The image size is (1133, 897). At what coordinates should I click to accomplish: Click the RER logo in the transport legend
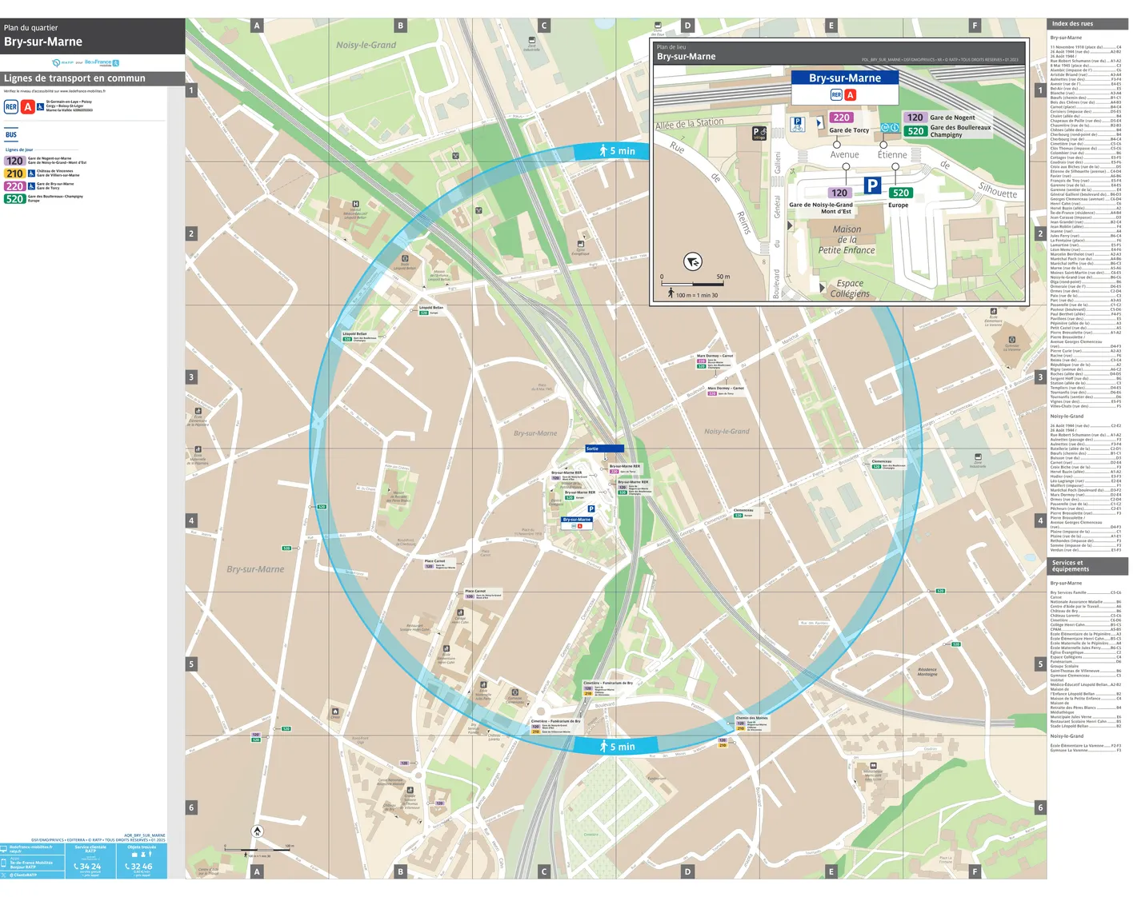(x=11, y=106)
